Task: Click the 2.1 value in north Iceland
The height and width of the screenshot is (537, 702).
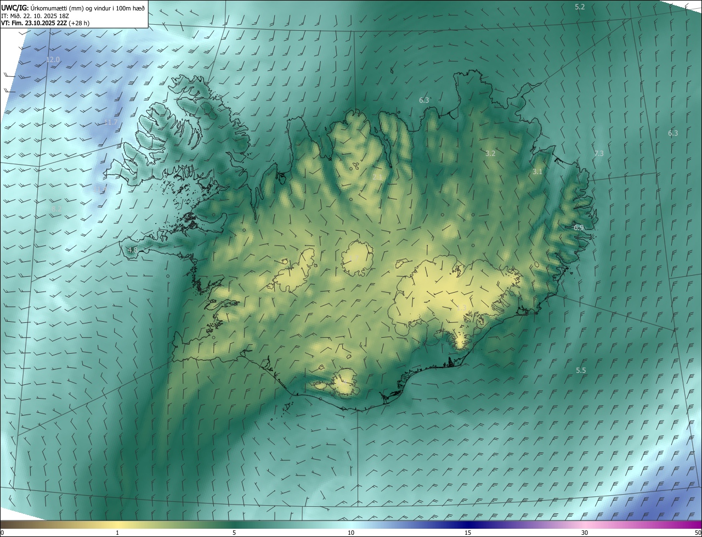Action: (377, 177)
